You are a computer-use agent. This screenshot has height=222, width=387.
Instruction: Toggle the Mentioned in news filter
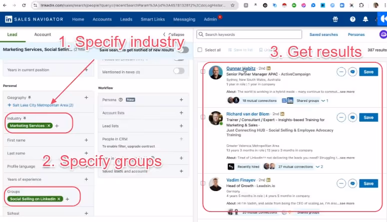point(179,71)
